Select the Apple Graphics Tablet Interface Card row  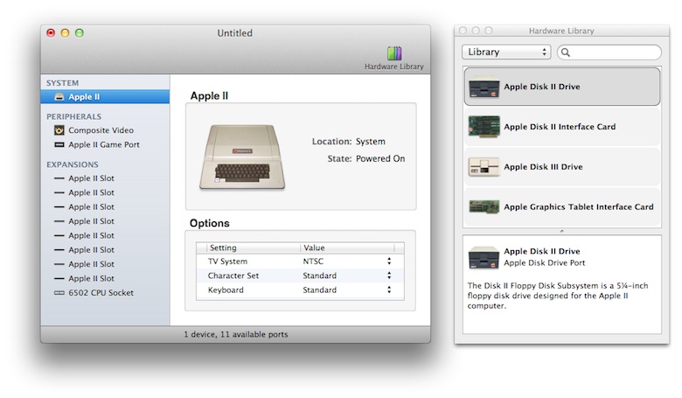tap(562, 206)
